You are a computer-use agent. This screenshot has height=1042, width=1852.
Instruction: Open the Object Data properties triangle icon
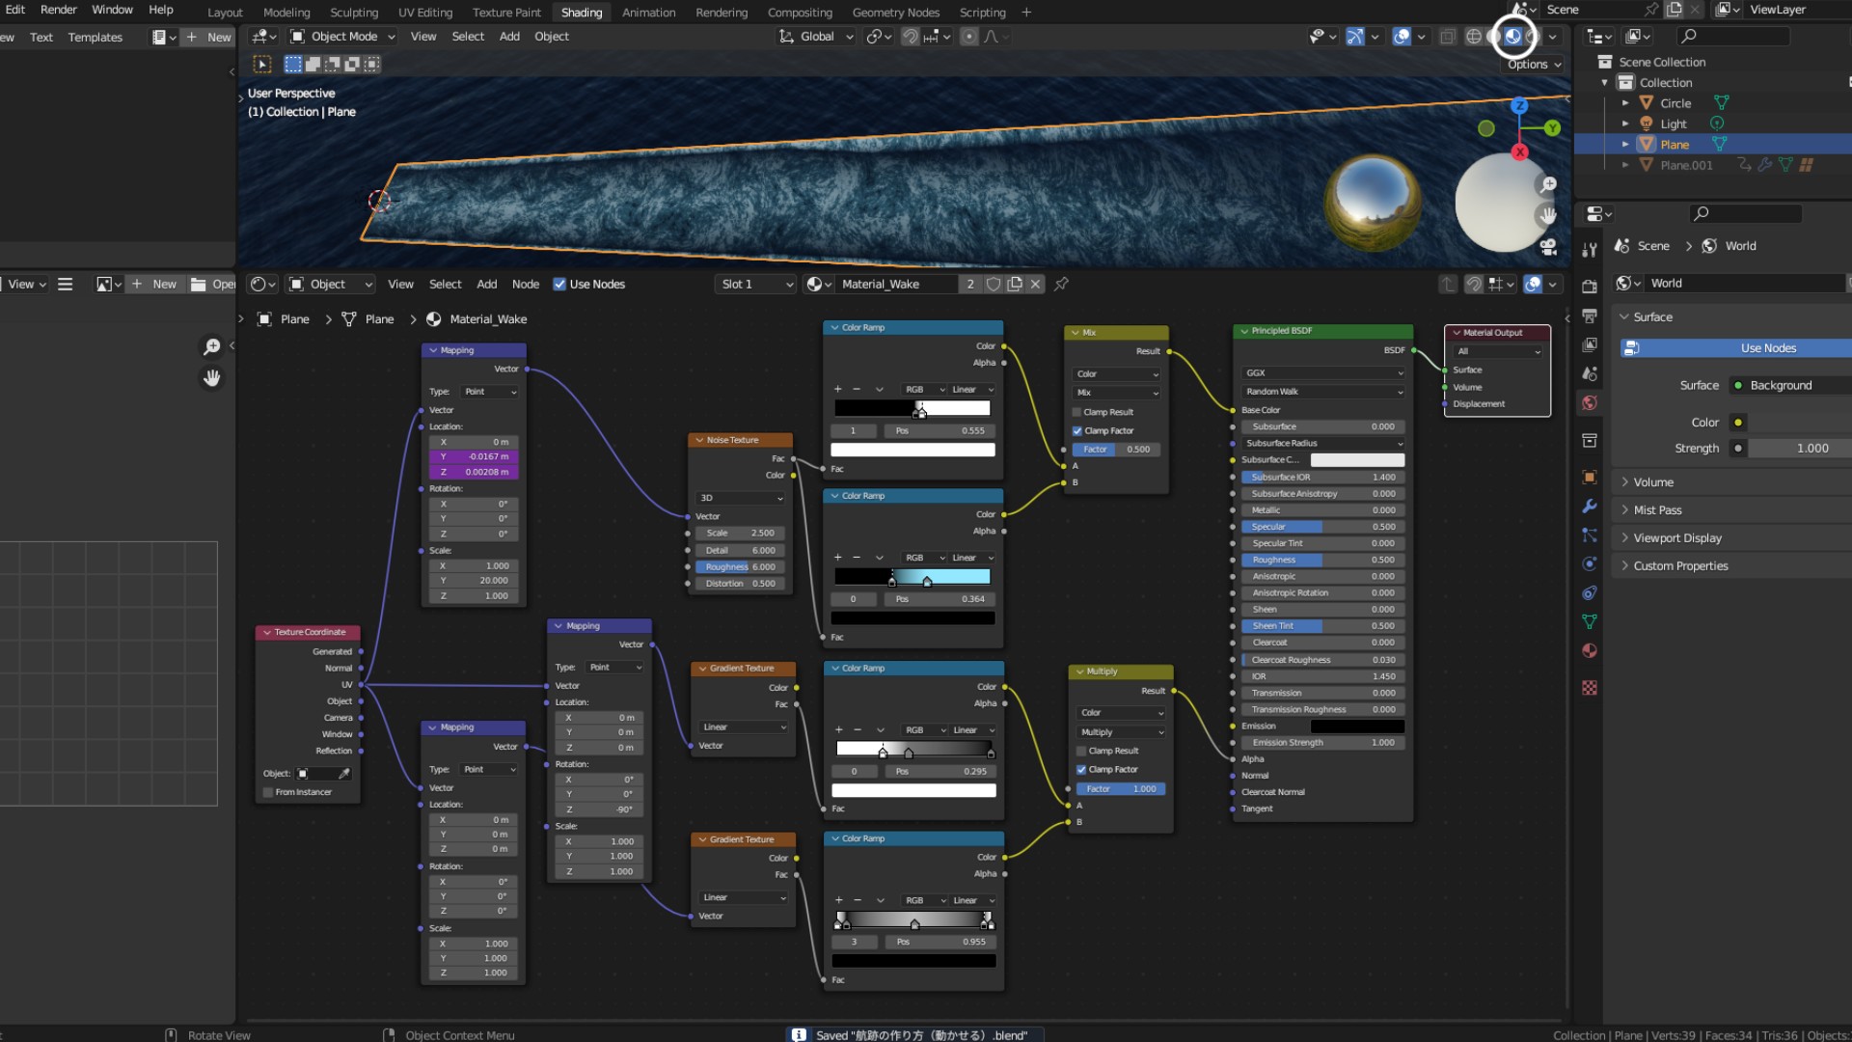click(x=1590, y=621)
